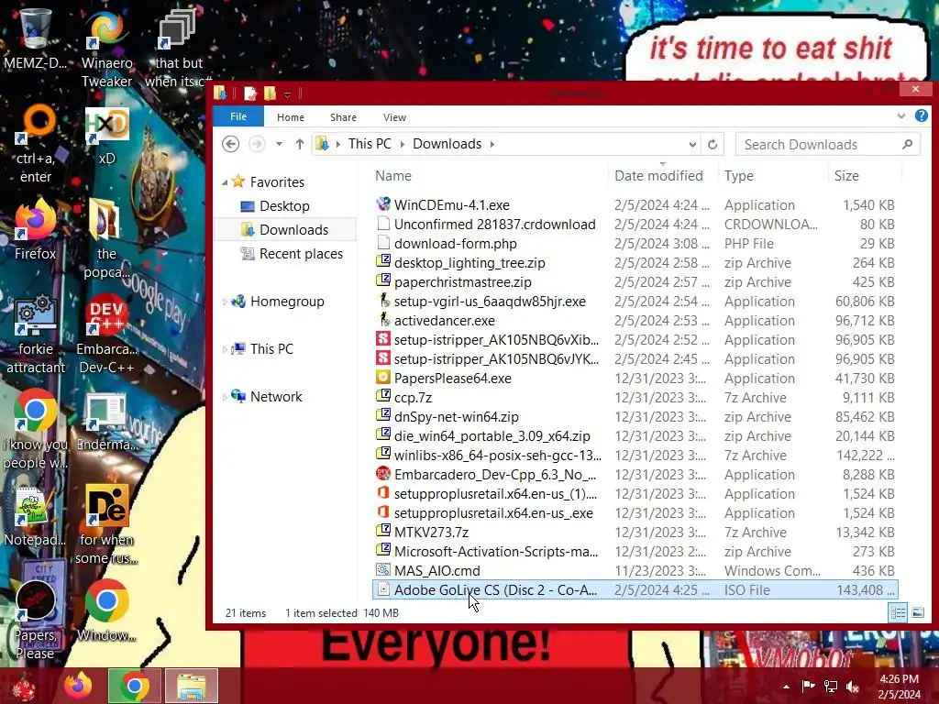The height and width of the screenshot is (704, 939).
Task: Open the File tab in Explorer
Action: [238, 116]
